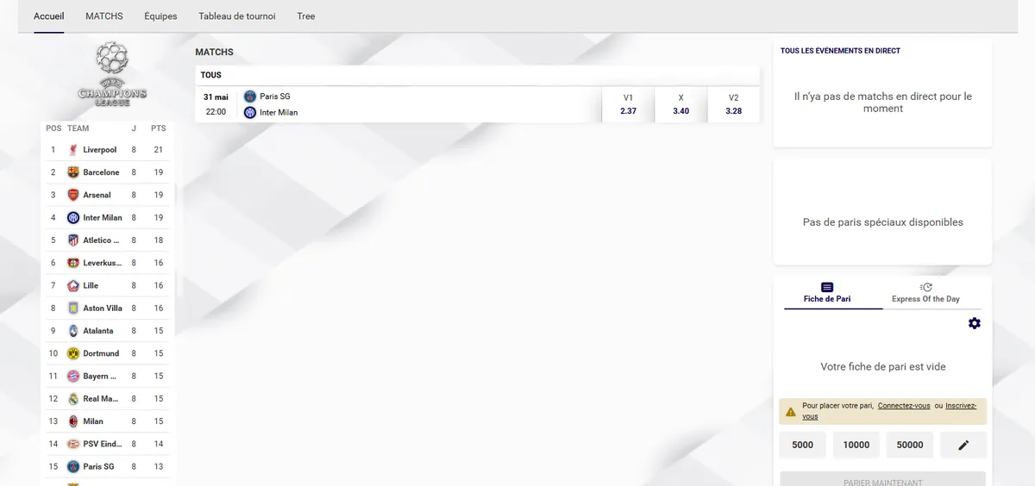Click Liverpool's club crest icon
Image resolution: width=1035 pixels, height=486 pixels.
click(73, 150)
